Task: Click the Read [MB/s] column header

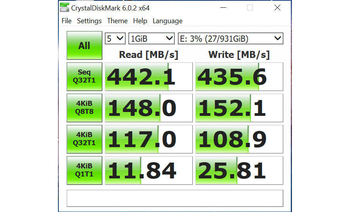Action: pyautogui.click(x=149, y=55)
